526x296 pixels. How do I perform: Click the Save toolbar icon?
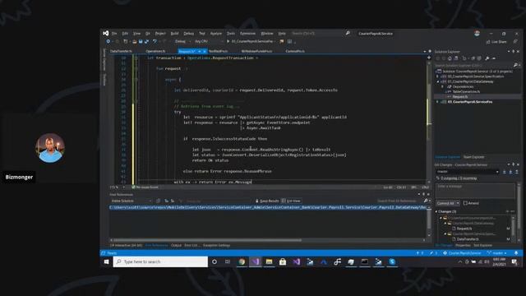tap(141, 41)
